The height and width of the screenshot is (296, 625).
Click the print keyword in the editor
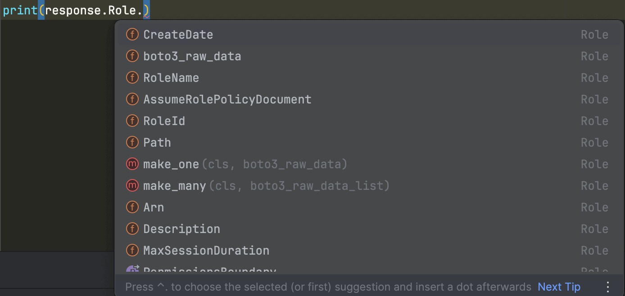(x=20, y=11)
